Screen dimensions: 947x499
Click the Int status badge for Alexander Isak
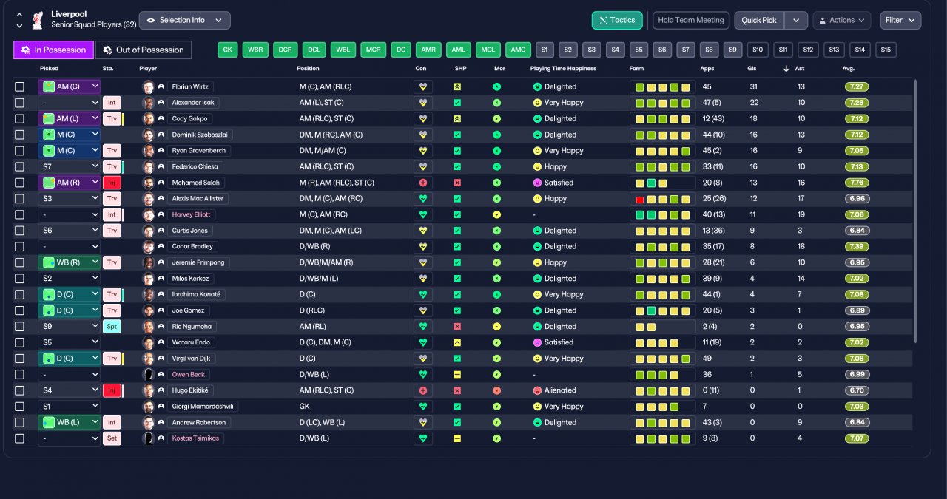112,103
